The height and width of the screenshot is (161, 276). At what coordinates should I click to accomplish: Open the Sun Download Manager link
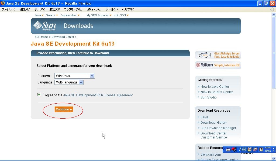click(218, 128)
